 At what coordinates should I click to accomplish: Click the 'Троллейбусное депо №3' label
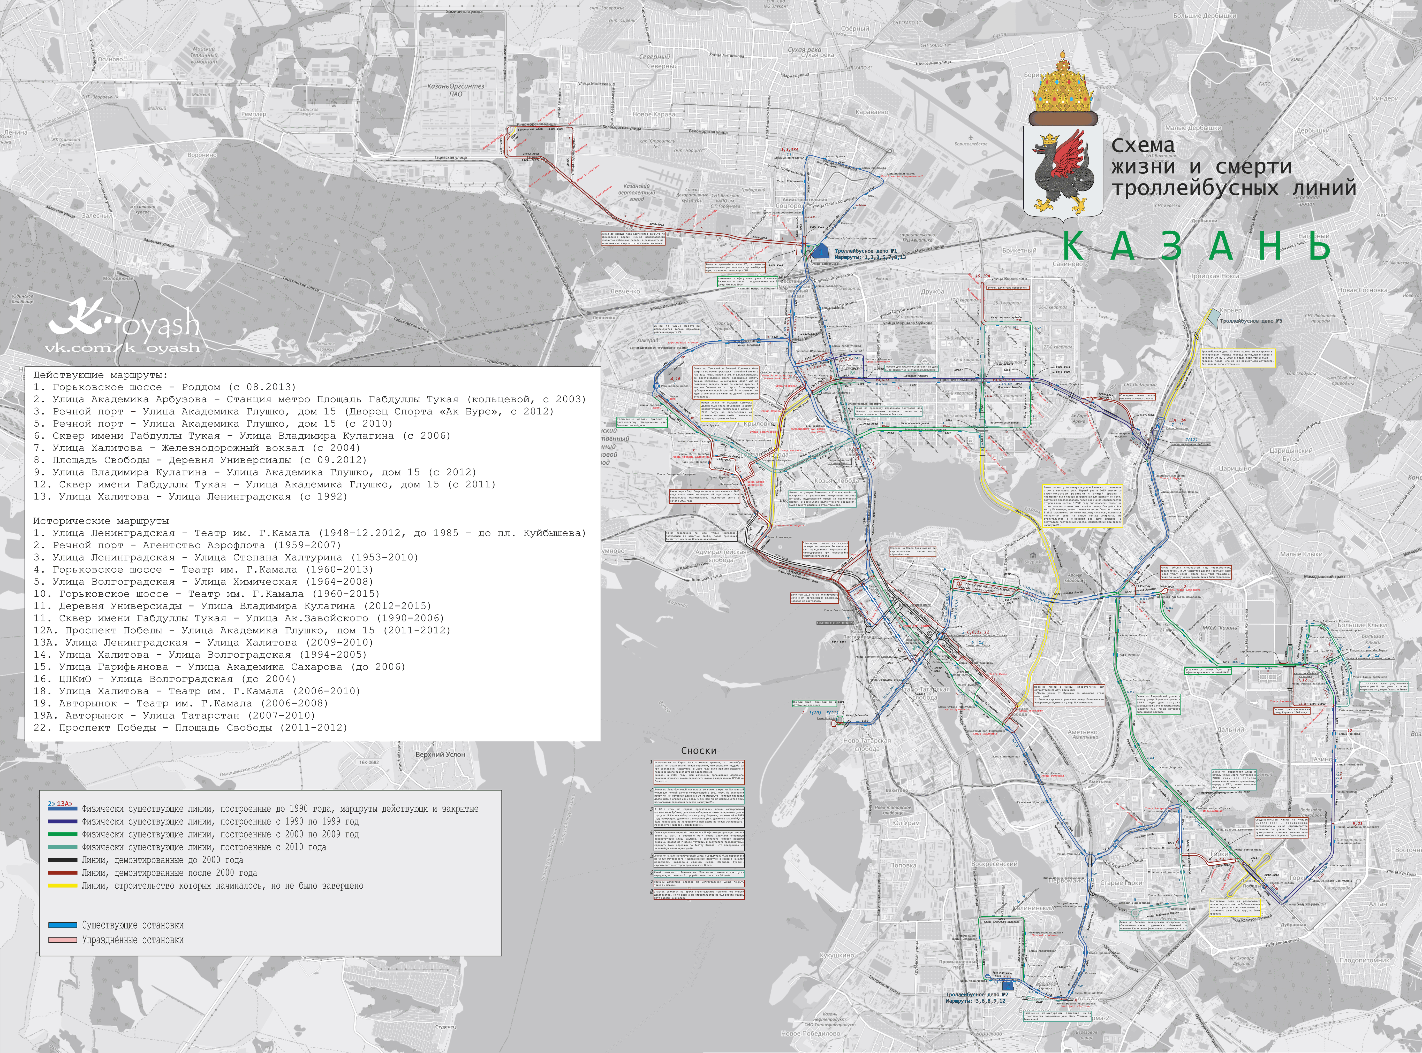(x=1251, y=321)
